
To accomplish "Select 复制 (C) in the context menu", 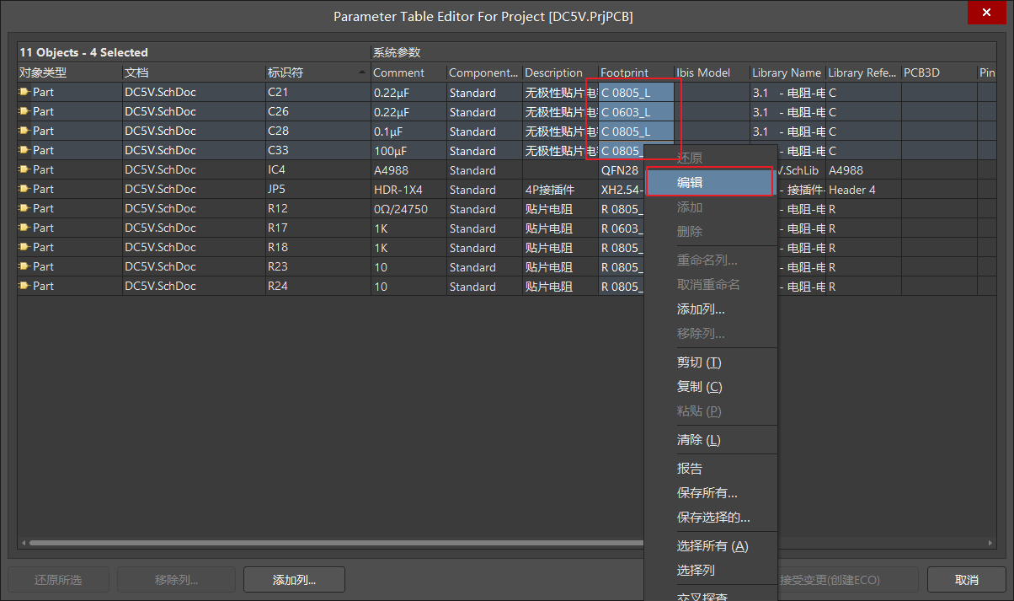I will click(x=709, y=387).
